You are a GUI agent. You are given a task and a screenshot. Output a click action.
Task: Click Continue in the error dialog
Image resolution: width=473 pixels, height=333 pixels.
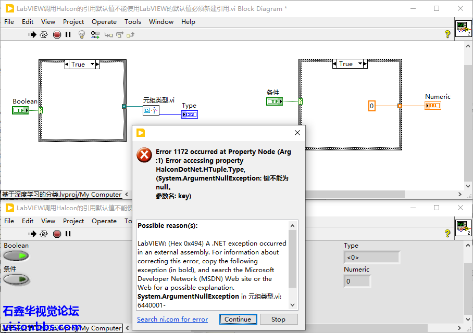(238, 319)
